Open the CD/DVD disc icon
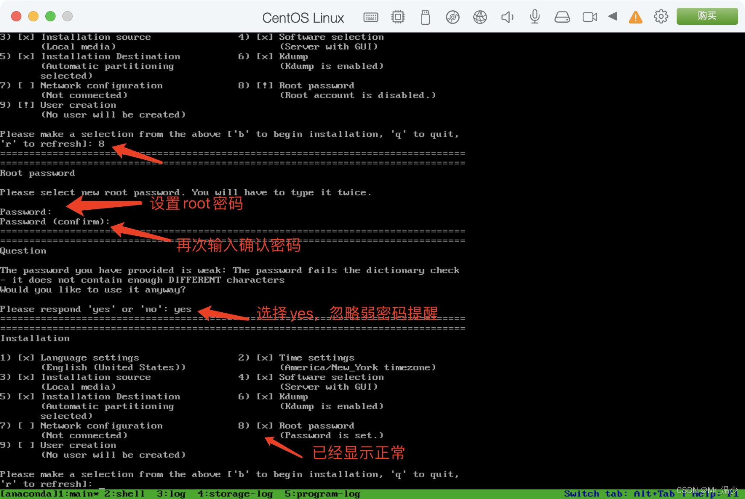Image resolution: width=745 pixels, height=499 pixels. tap(452, 17)
